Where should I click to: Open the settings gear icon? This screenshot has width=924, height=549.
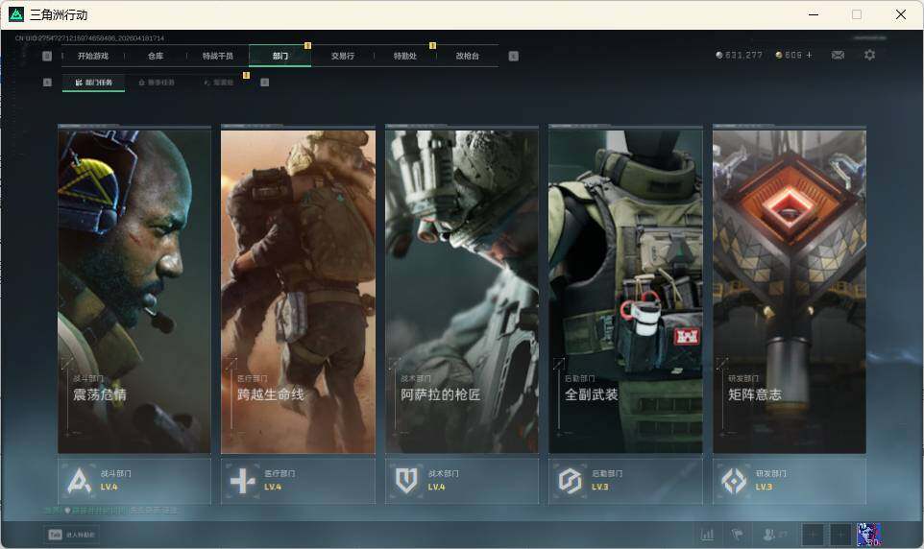point(869,55)
